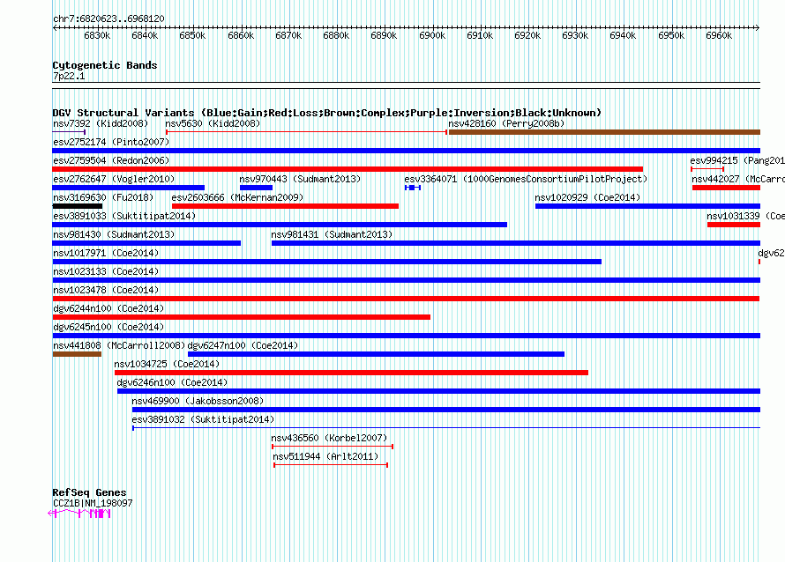Screen dimensions: 785x562
Task: Select the red nsv1034725 Coe2014 bar
Action: point(351,373)
